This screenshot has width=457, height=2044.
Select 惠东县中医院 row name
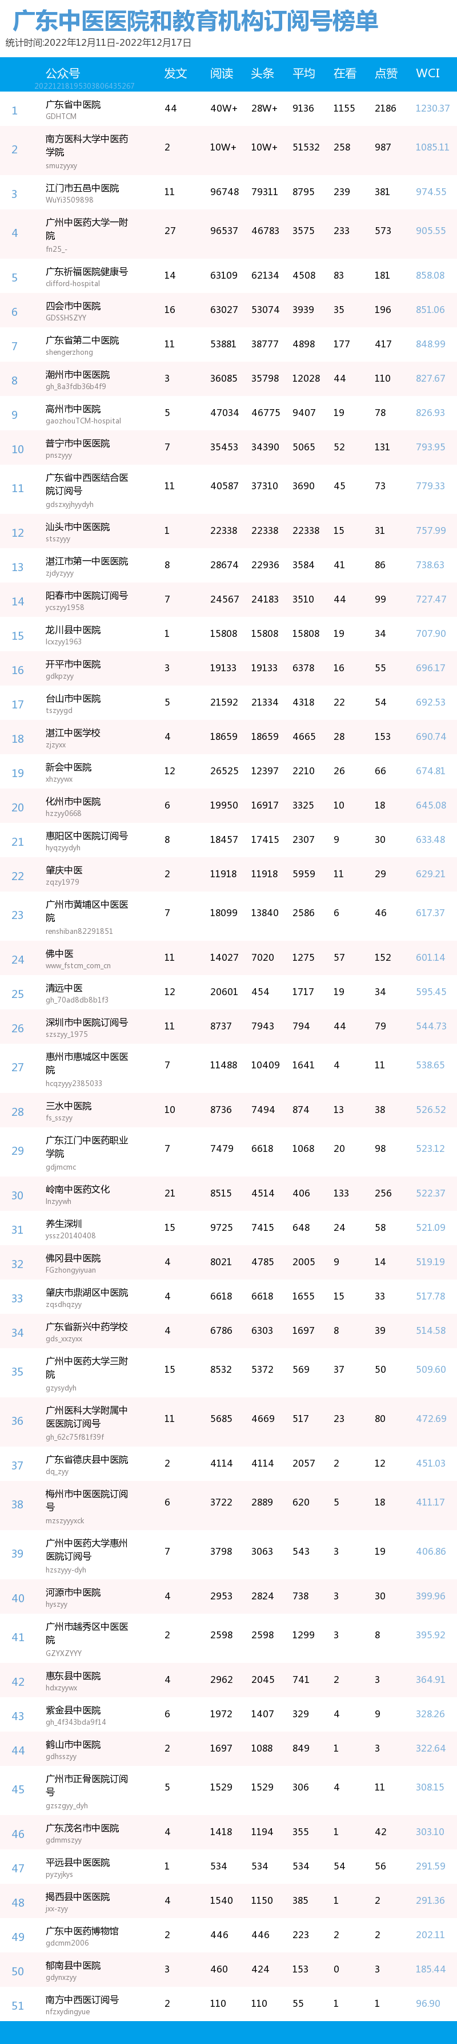(73, 1675)
